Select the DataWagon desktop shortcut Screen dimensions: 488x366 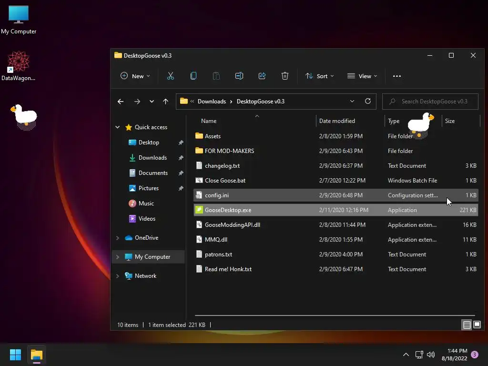tap(19, 66)
